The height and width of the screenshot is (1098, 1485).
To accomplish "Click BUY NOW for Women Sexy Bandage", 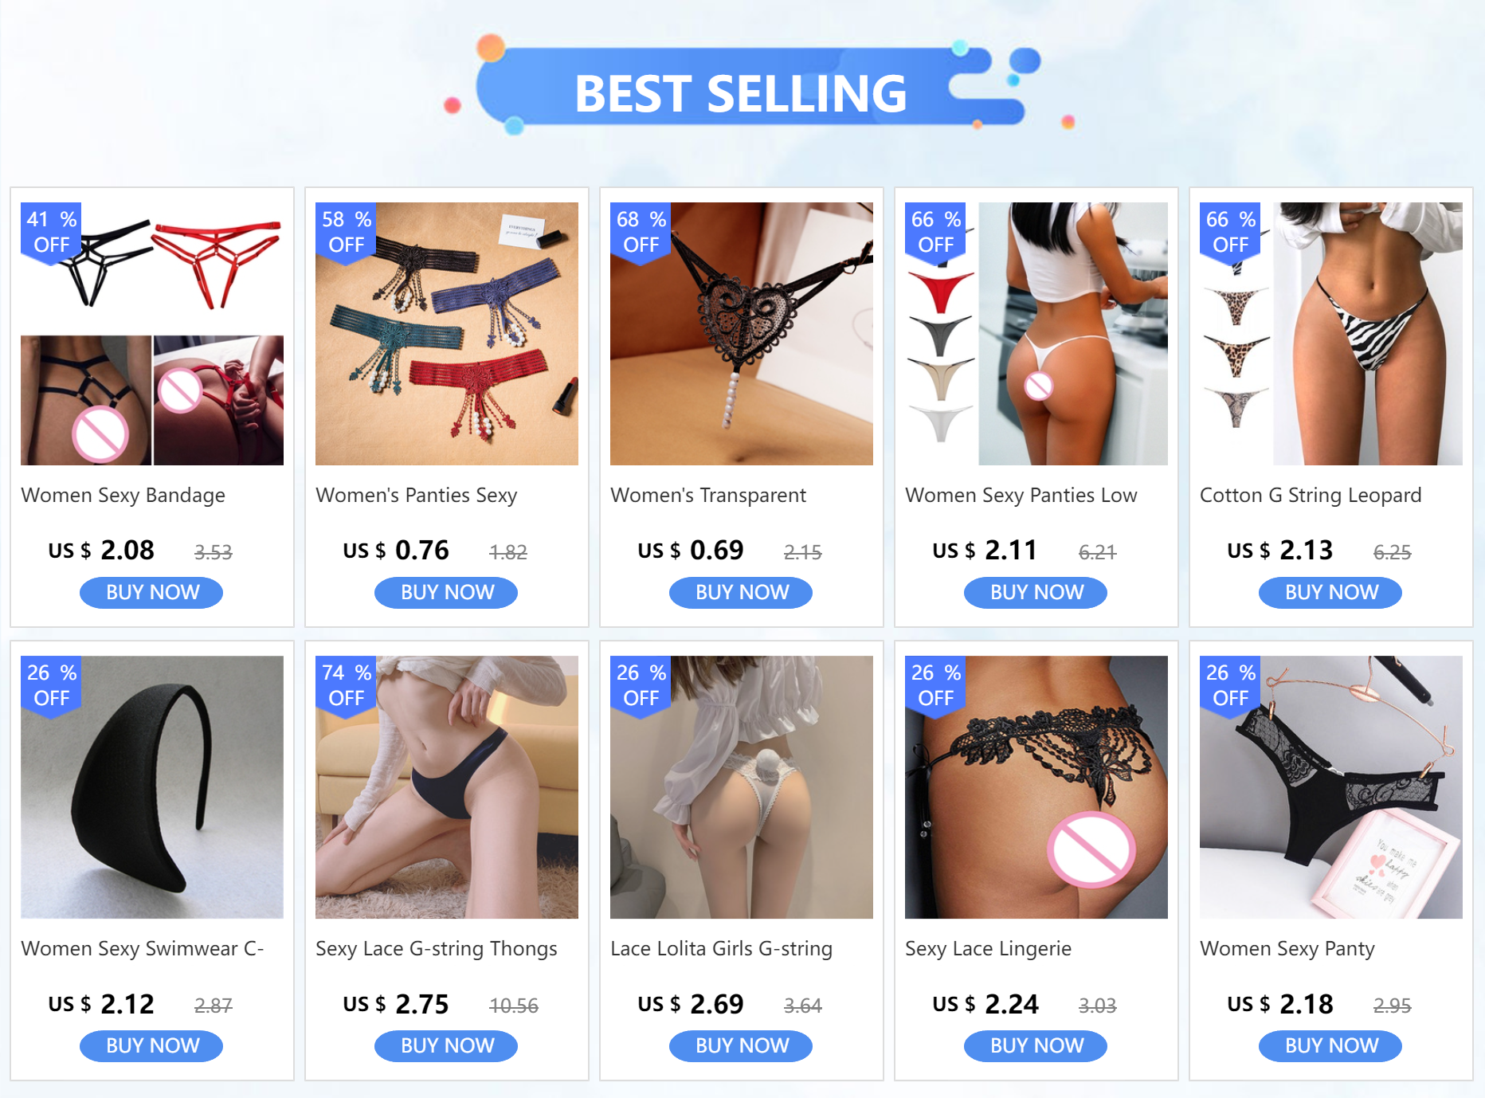I will (x=151, y=592).
